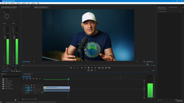The height and width of the screenshot is (103, 184).
Task: Click the Effects panel search field
Action: click(x=10, y=77)
